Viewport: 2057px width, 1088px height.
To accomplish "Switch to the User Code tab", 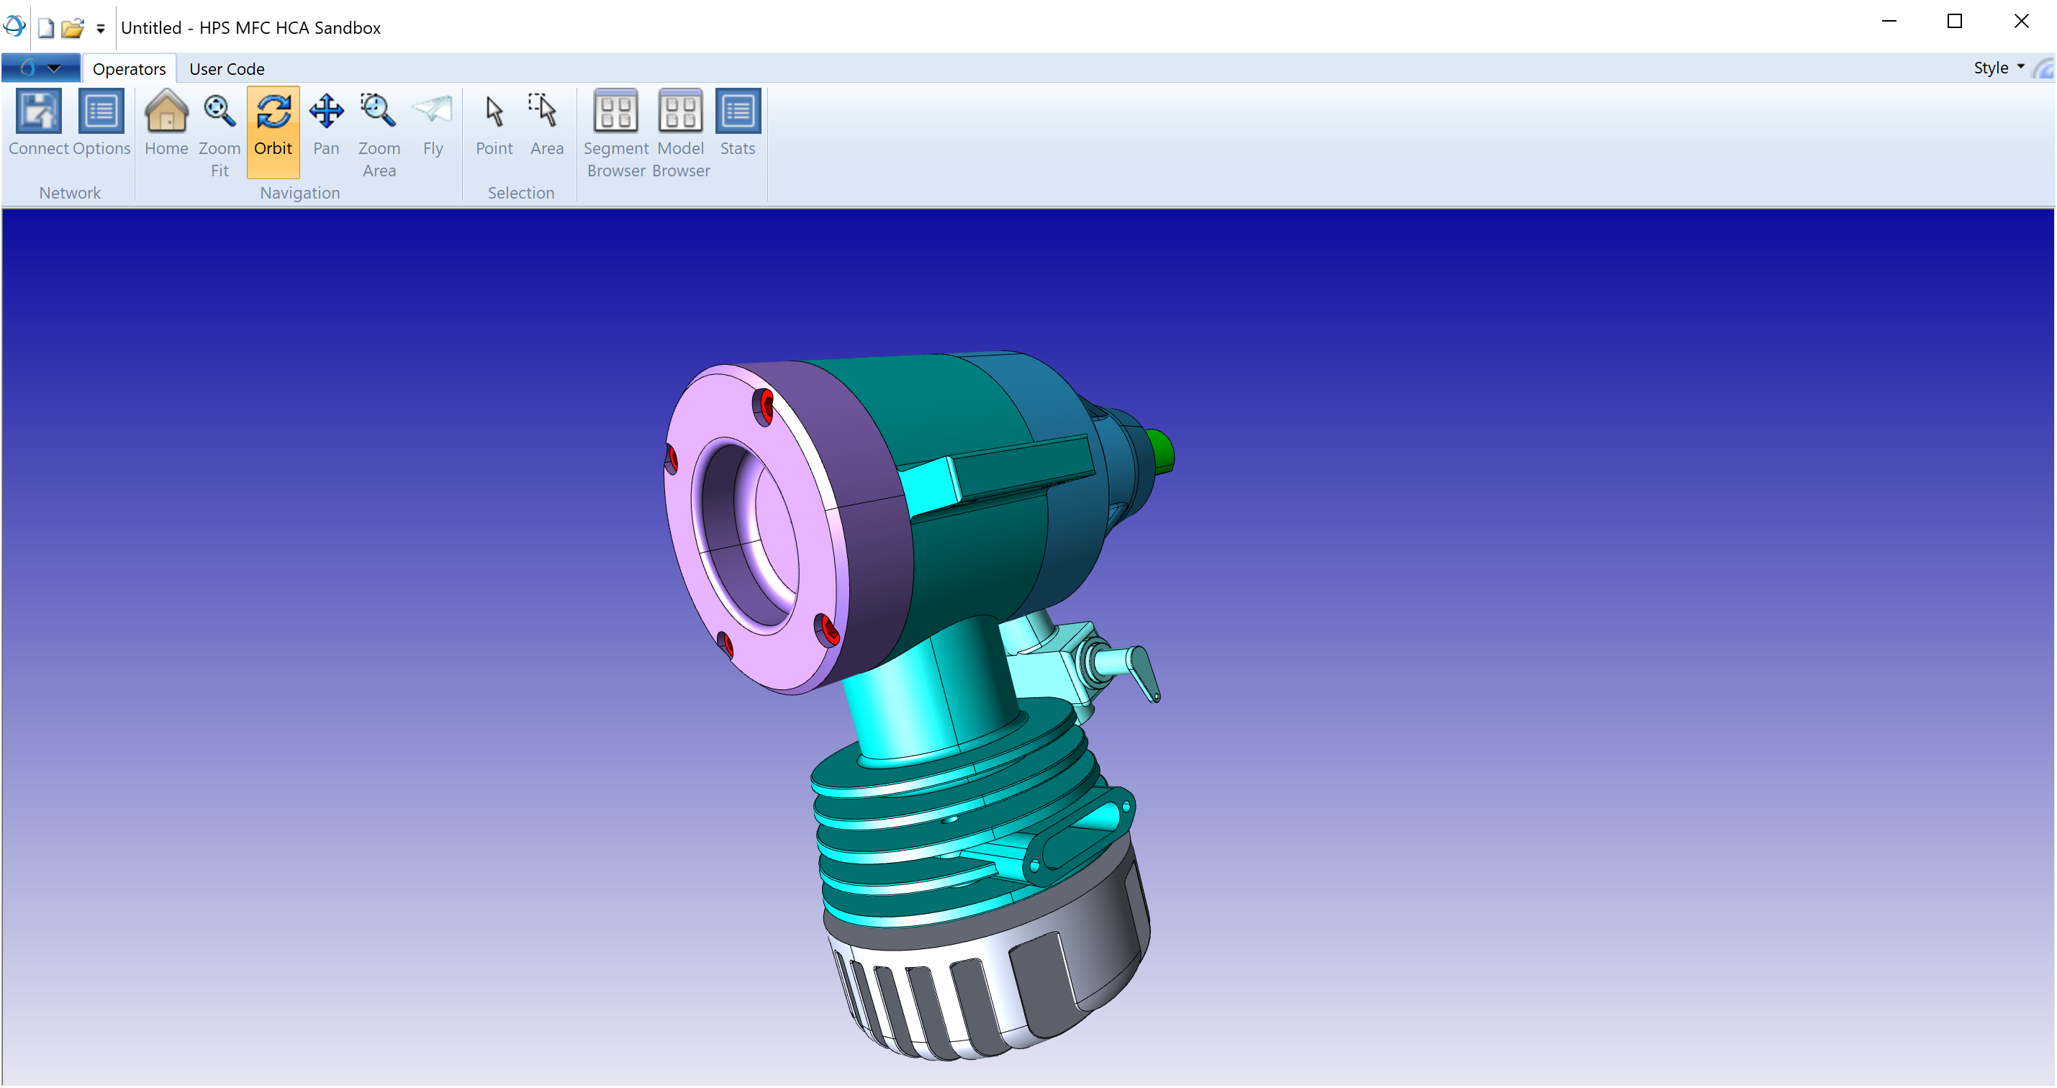I will 226,70.
